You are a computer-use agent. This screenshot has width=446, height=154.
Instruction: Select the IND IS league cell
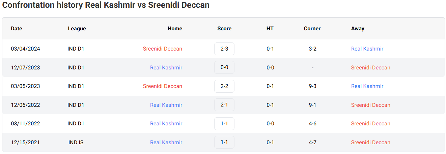[76, 142]
